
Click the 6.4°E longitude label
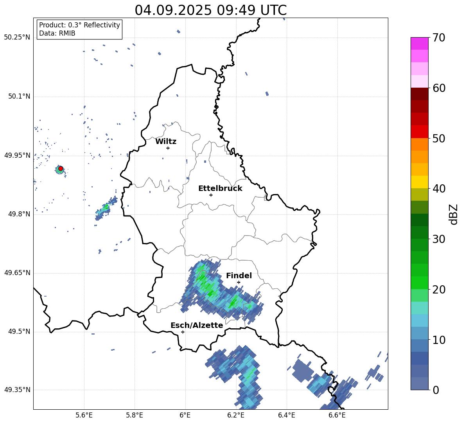286,415
